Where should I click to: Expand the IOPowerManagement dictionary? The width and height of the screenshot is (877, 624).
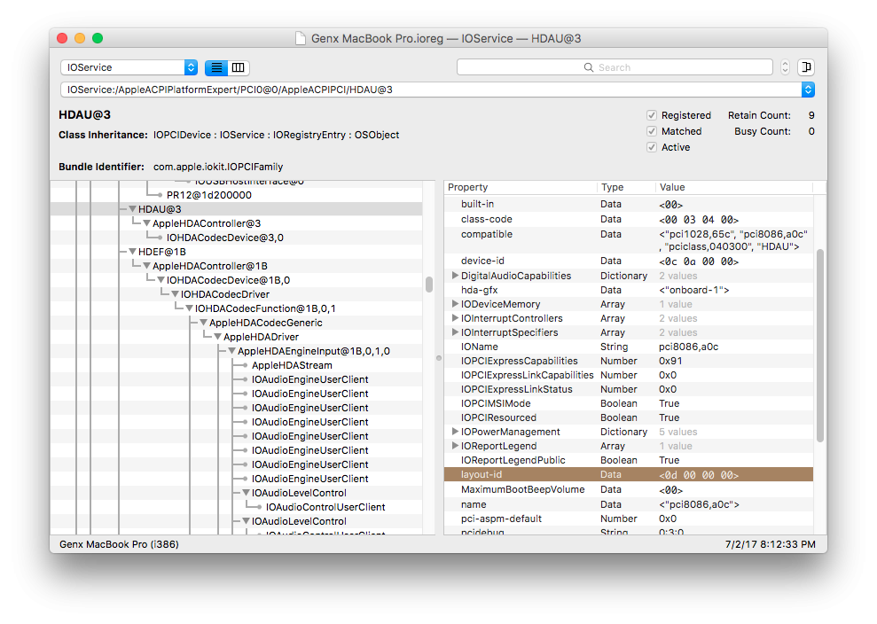(455, 432)
